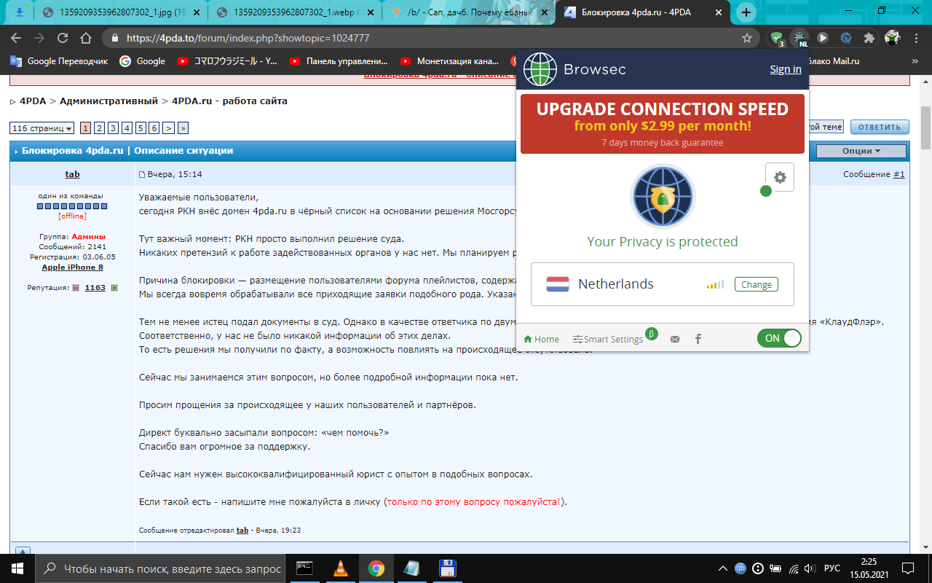Go back to the previous page
The height and width of the screenshot is (583, 932).
click(x=16, y=38)
